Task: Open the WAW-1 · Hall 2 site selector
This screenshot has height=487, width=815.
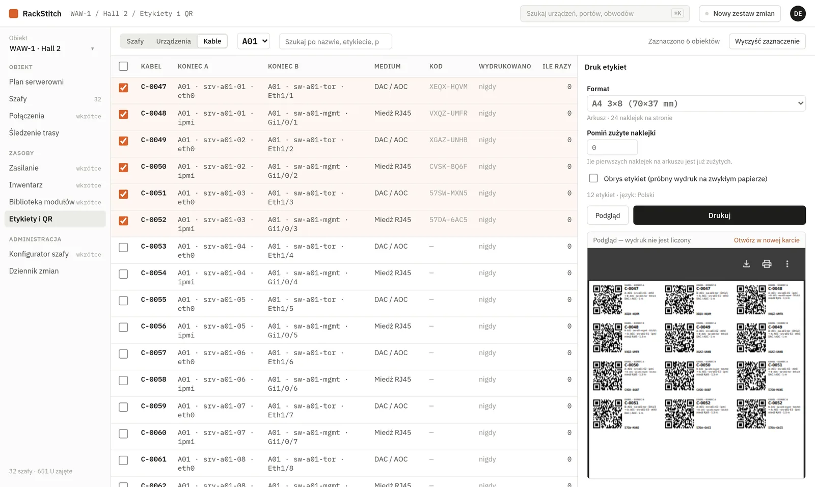Action: tap(52, 48)
